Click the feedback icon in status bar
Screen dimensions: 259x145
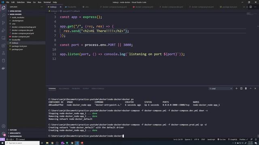251,139
